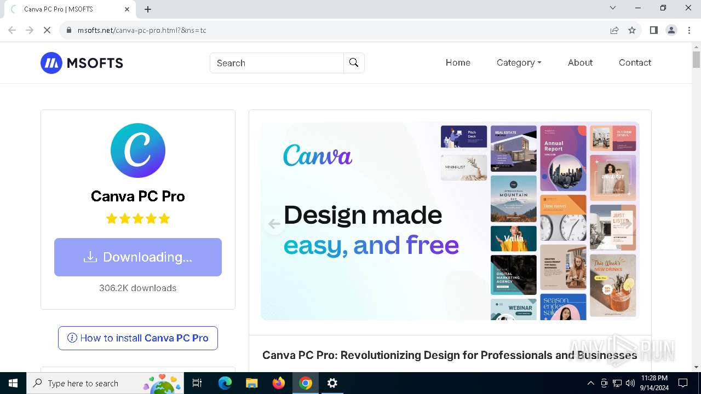Viewport: 701px width, 394px height.
Task: View site information lock icon
Action: [69, 30]
